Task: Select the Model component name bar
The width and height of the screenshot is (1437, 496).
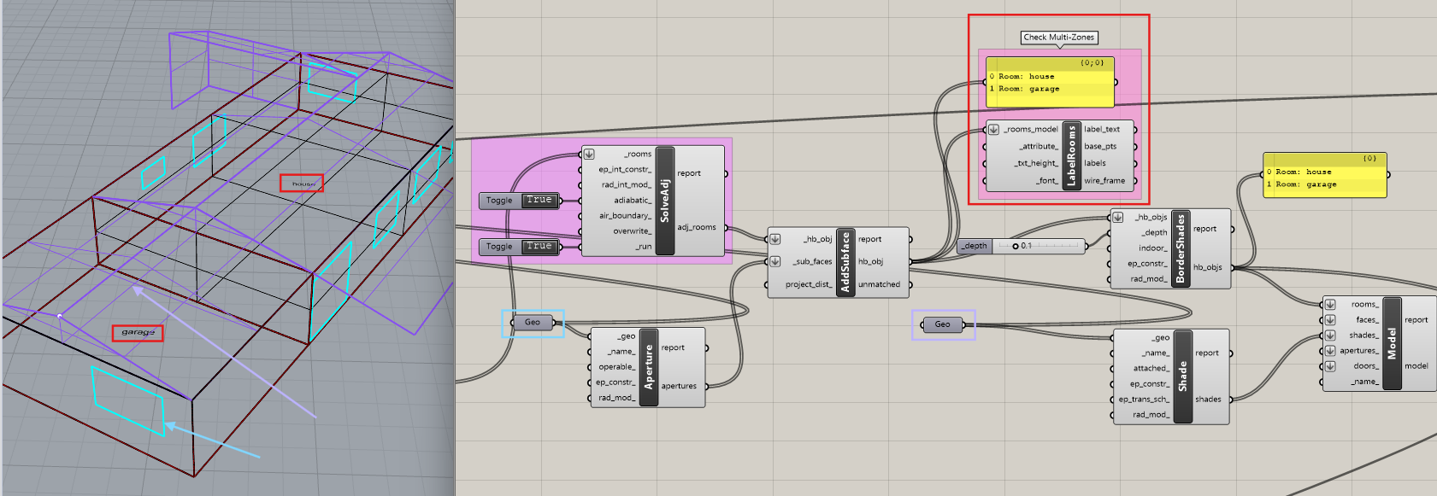Action: 1392,343
